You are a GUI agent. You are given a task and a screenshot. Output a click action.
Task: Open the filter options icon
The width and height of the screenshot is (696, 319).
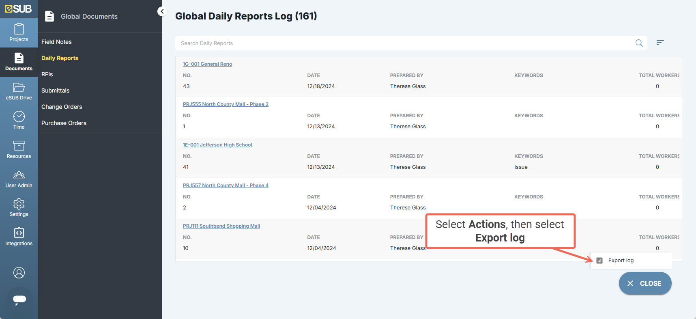660,43
